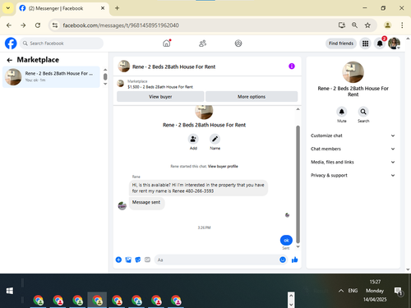The image size is (411, 308).
Task: Open the Windows notification center icon
Action: 398,292
